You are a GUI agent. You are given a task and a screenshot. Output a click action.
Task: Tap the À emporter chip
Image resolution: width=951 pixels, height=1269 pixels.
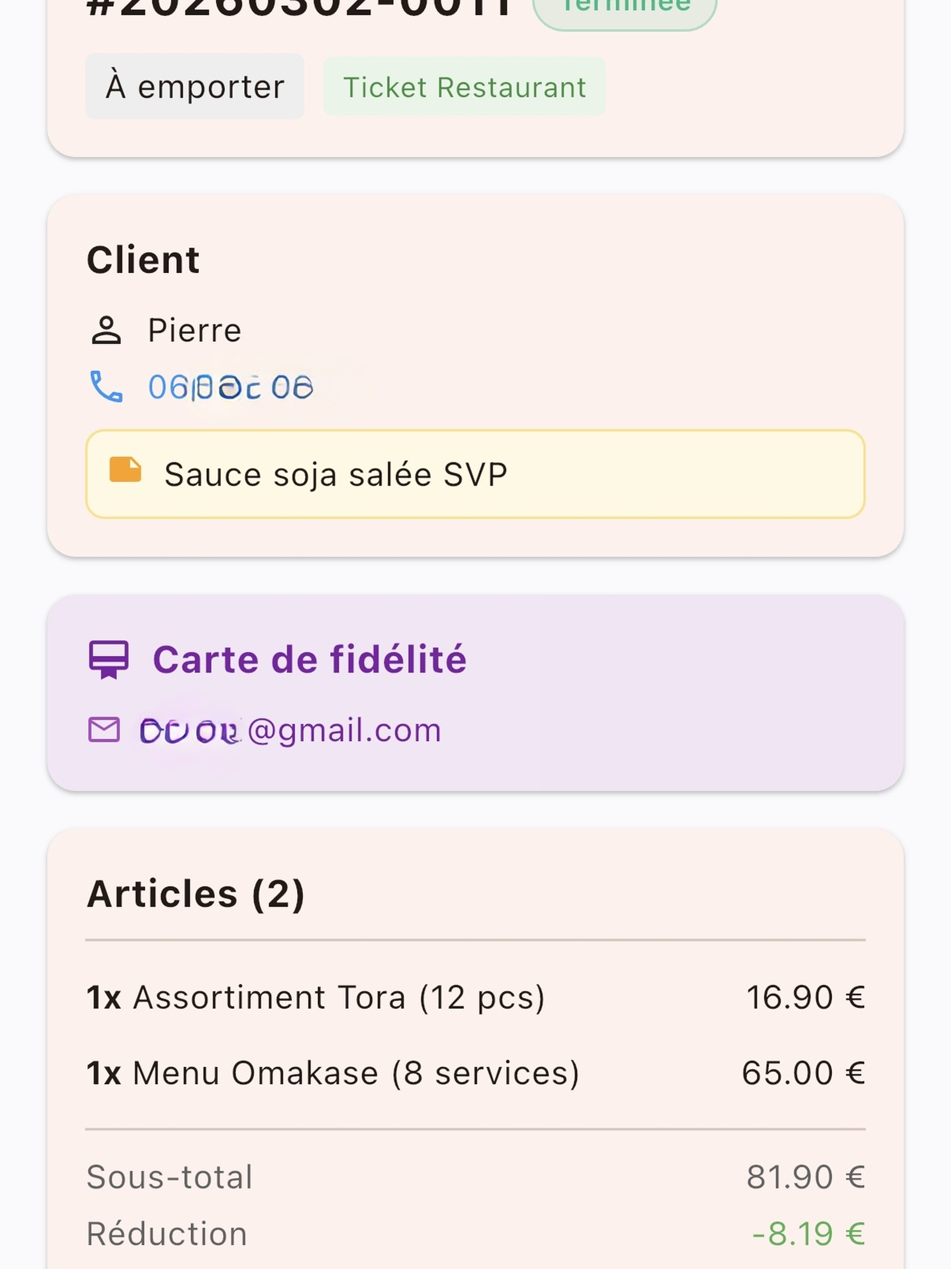pos(195,86)
